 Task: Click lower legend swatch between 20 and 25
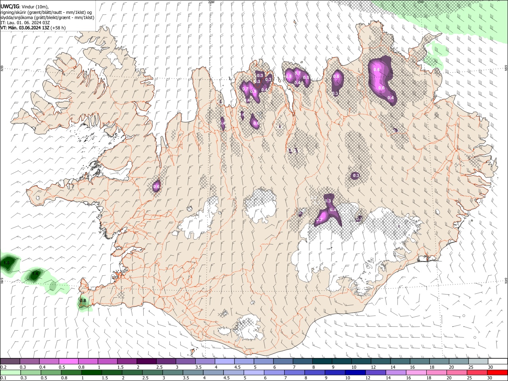(457, 372)
